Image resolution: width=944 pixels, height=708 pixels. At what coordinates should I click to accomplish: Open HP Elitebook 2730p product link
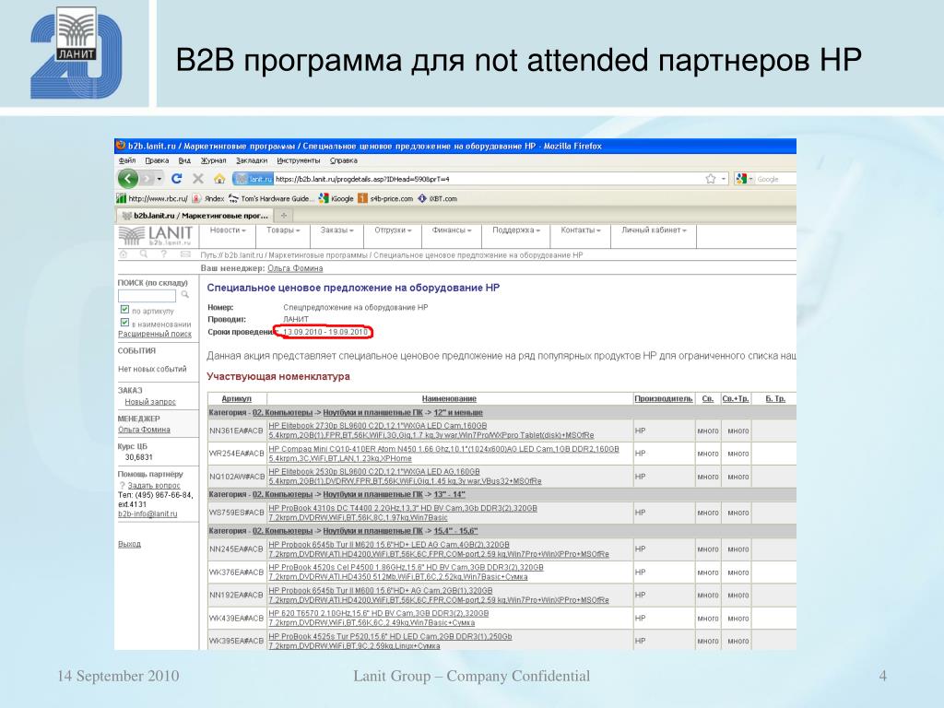coord(431,431)
